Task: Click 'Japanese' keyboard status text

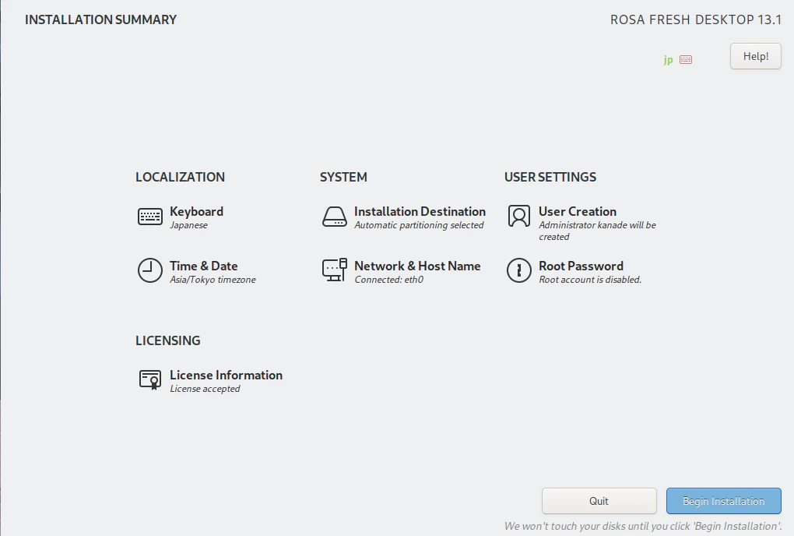Action: click(188, 225)
